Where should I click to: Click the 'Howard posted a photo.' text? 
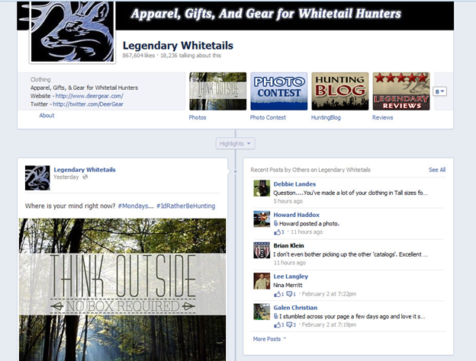point(309,224)
